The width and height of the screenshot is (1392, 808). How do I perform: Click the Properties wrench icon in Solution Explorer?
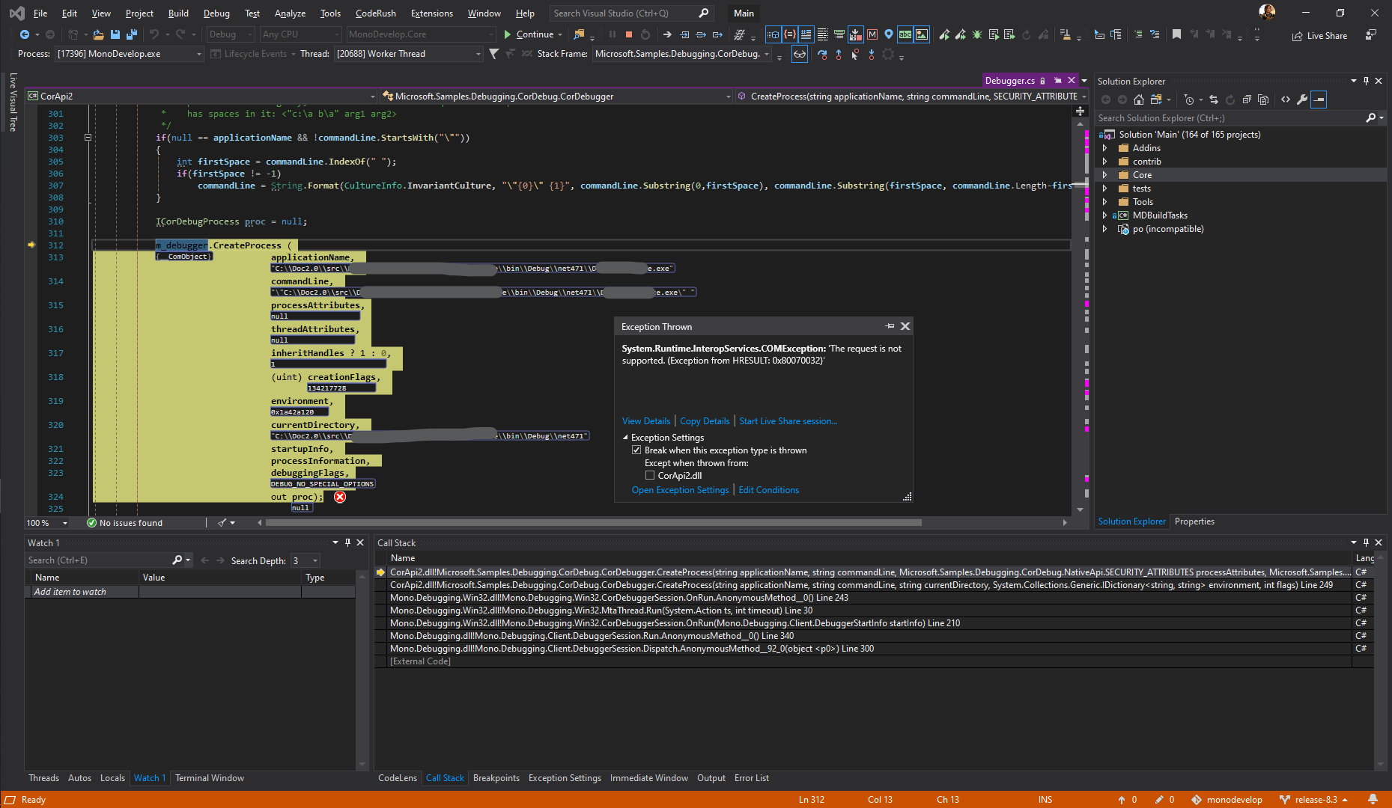1301,99
